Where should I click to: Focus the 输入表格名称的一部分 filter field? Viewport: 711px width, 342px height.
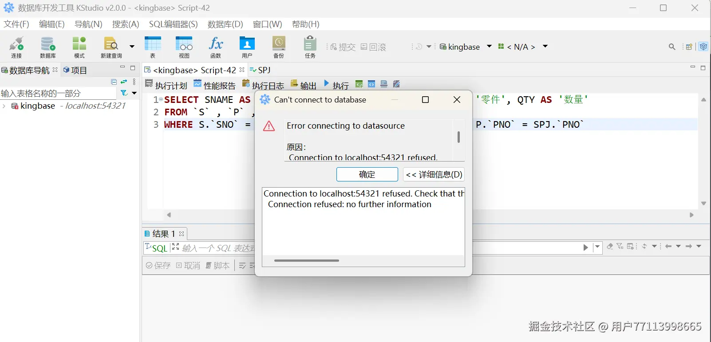pos(58,93)
